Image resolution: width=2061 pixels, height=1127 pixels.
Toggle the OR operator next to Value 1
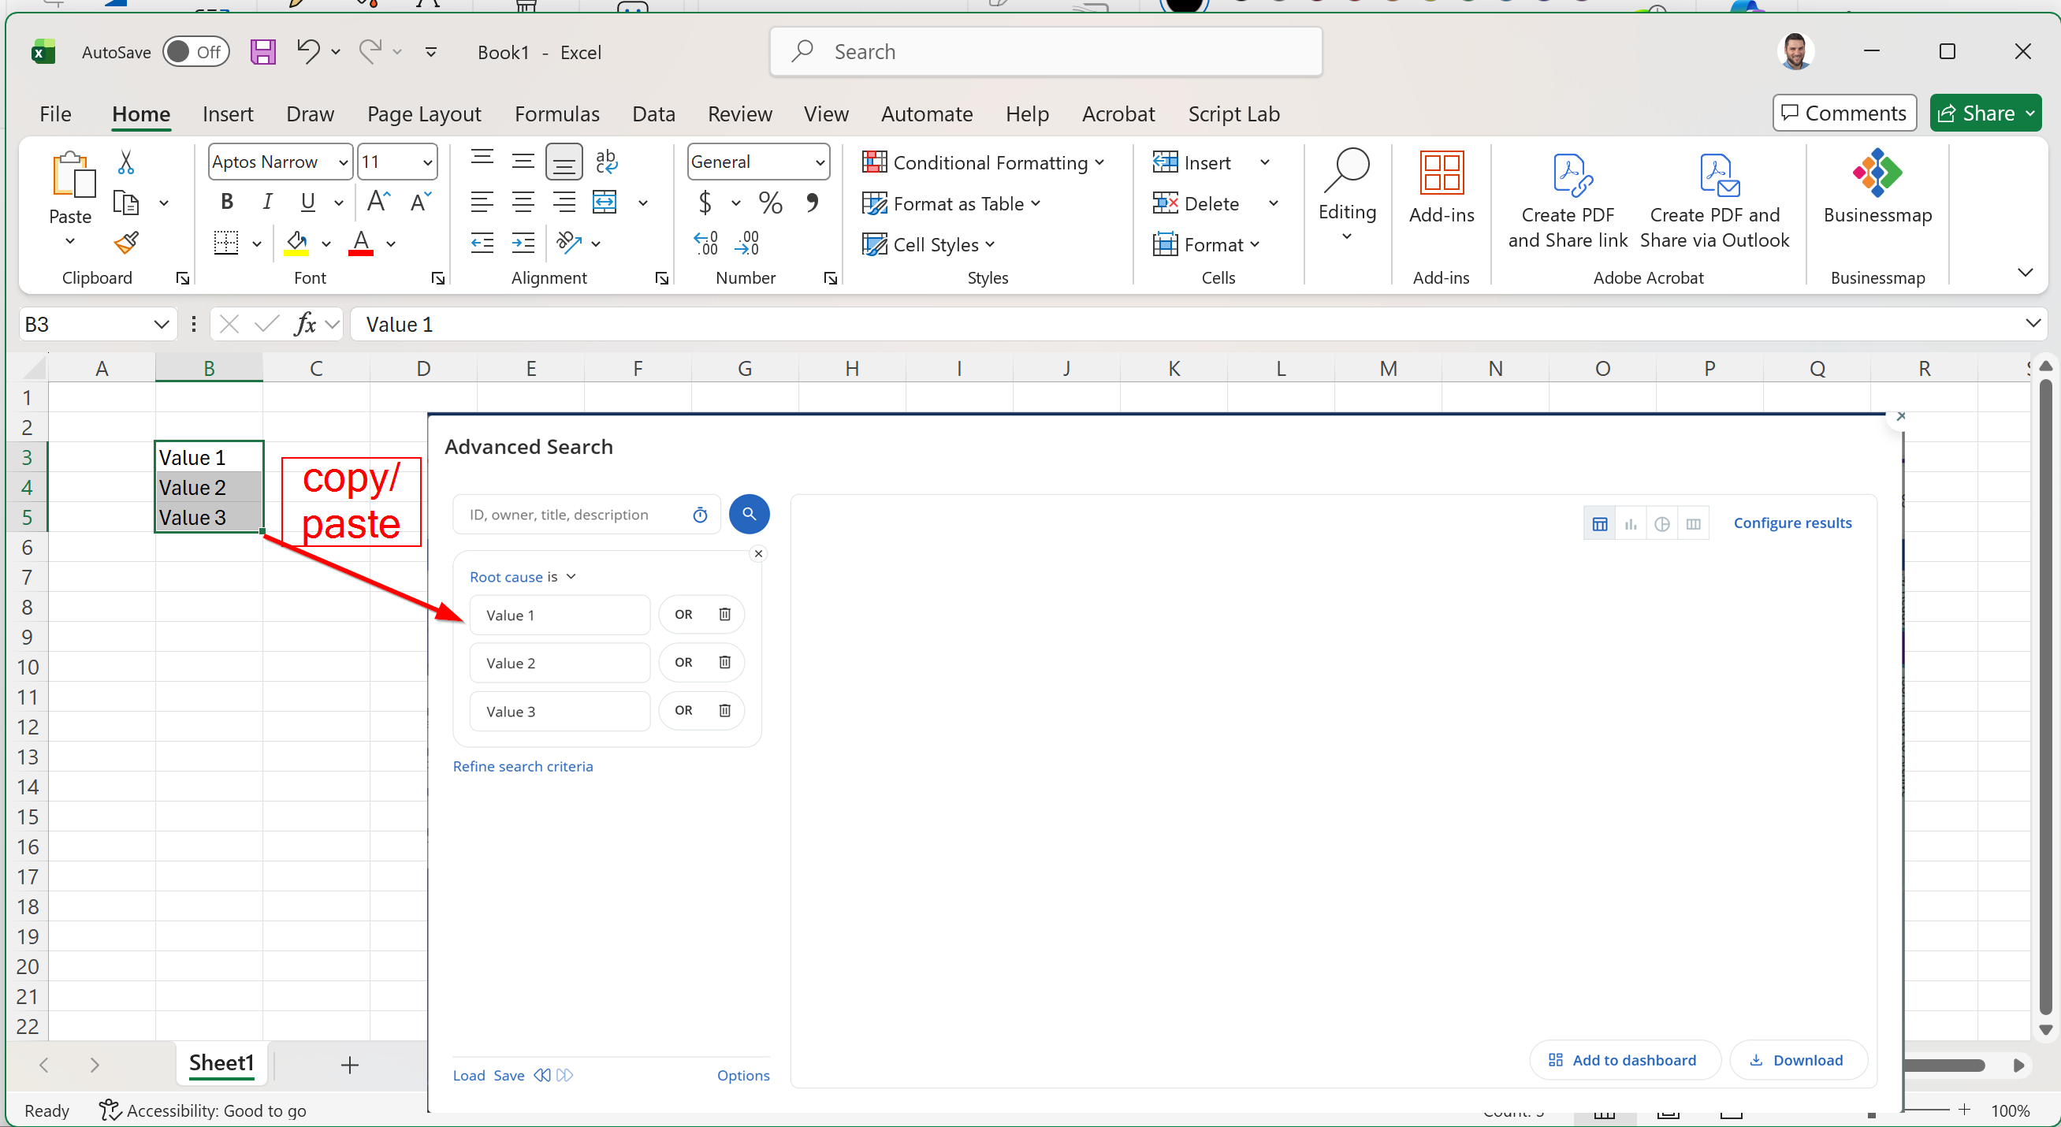(x=683, y=614)
